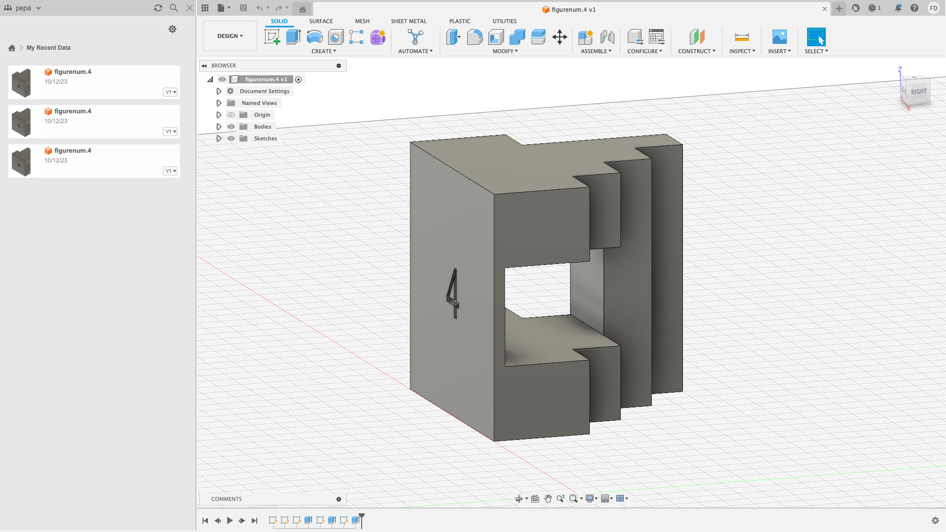Search in the data panel
The width and height of the screenshot is (946, 532).
[173, 8]
